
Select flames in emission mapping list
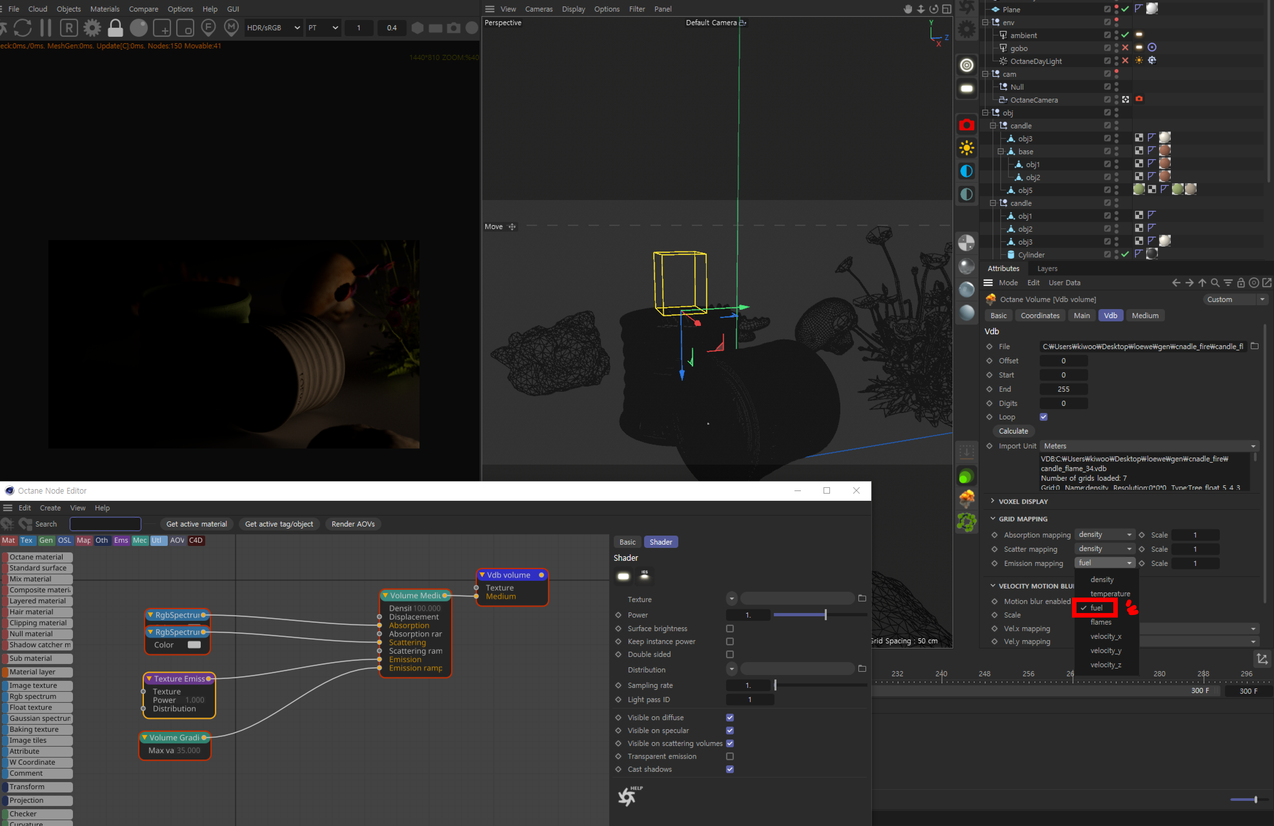click(x=1101, y=622)
